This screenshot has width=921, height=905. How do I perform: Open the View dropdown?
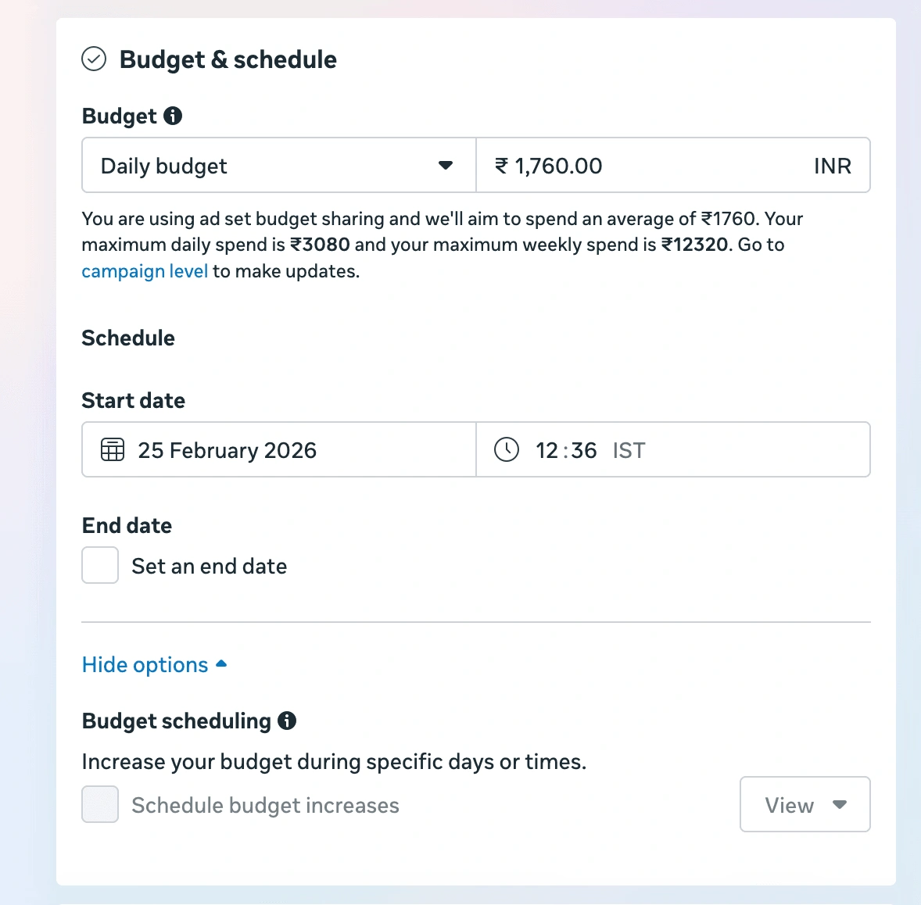click(x=805, y=804)
